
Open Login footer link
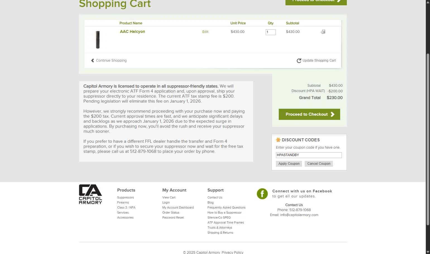(166, 202)
